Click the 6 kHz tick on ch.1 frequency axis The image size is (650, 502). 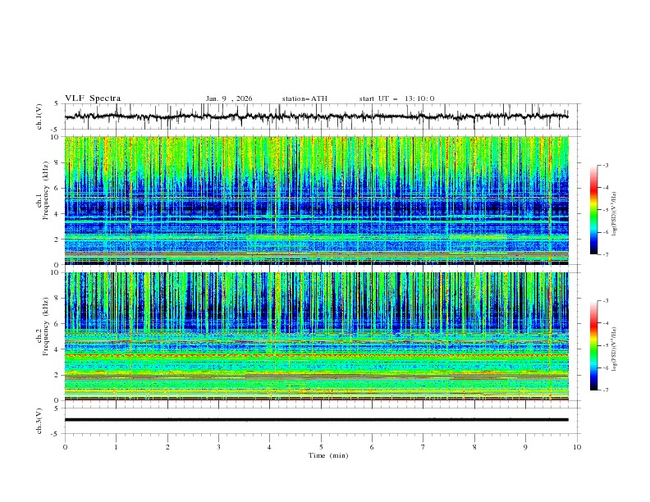coord(58,188)
